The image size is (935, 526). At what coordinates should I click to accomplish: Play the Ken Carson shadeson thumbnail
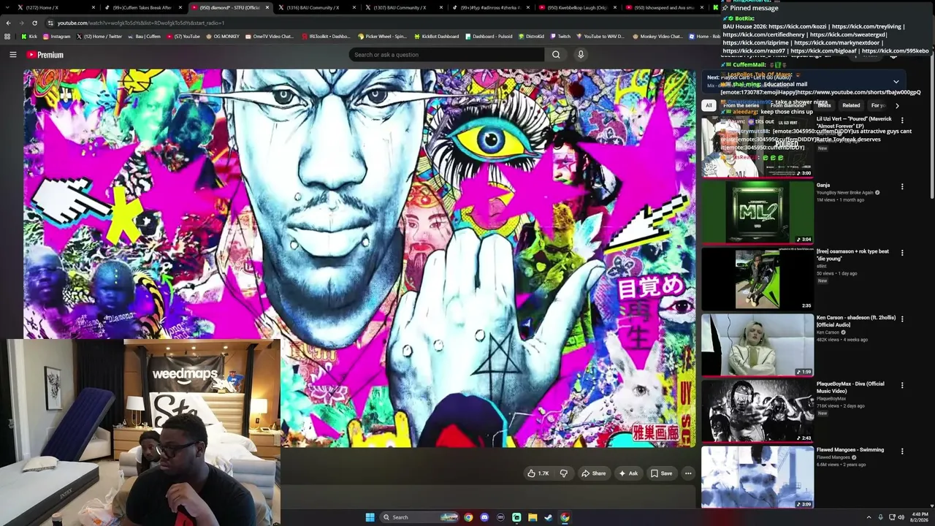tap(757, 345)
